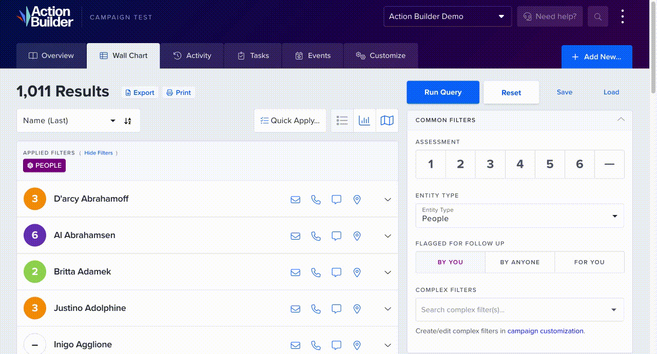The width and height of the screenshot is (657, 354).
Task: Toggle the sort direction icon
Action: 128,121
